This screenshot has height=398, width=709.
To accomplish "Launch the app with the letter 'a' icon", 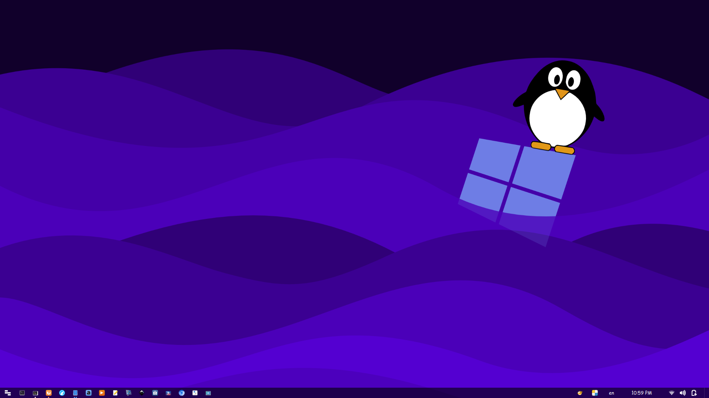I will [x=89, y=393].
